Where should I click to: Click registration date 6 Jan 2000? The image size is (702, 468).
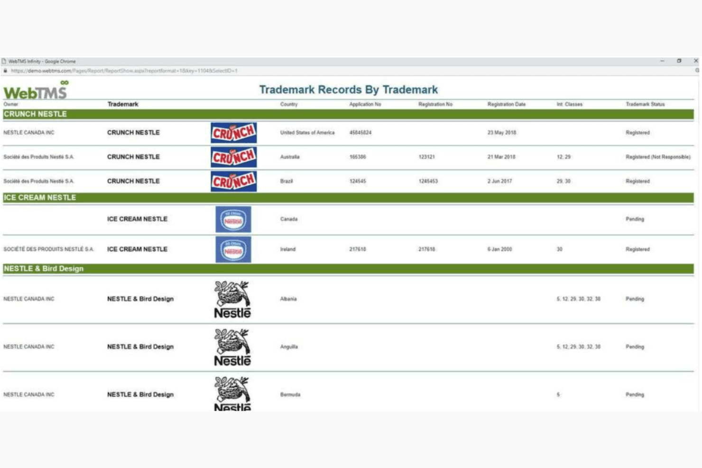(500, 249)
